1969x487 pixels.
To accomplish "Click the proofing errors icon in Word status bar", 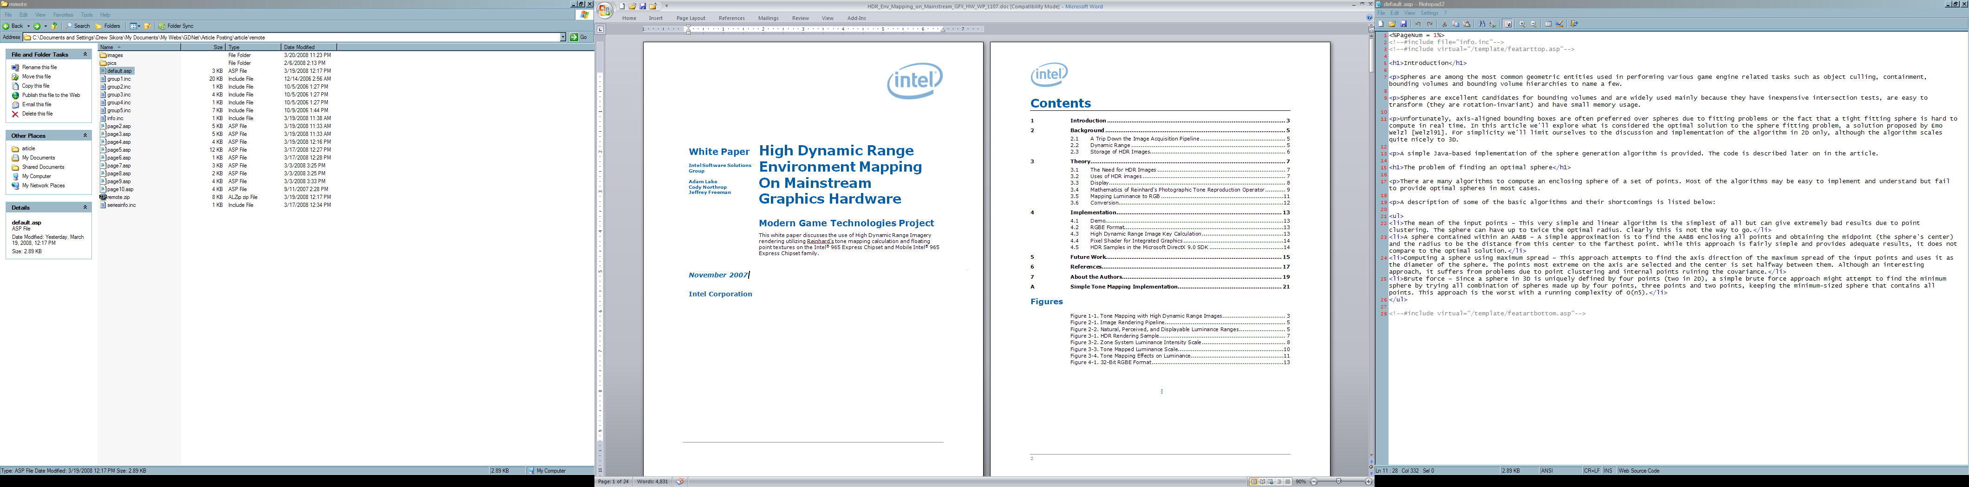I will [x=679, y=481].
